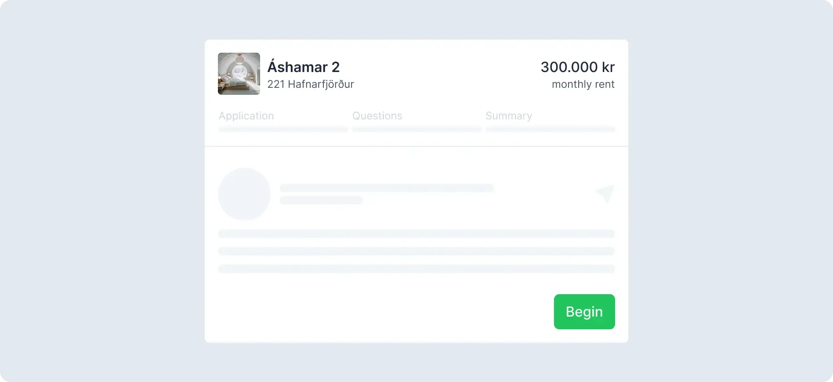Open the Áshamar 2 property photo thumbnail
Viewport: 833px width, 382px height.
coord(239,74)
